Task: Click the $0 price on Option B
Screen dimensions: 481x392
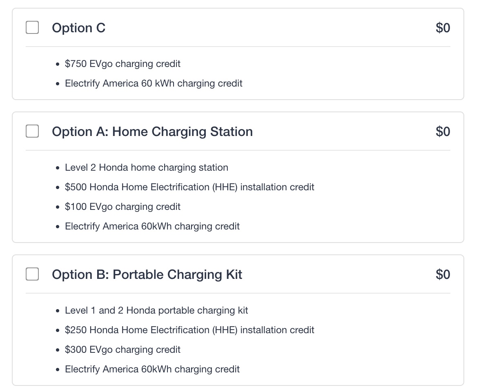Action: point(443,274)
